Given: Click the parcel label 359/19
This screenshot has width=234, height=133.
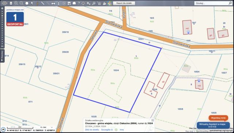Looking at the screenshot, I should point(65,32).
